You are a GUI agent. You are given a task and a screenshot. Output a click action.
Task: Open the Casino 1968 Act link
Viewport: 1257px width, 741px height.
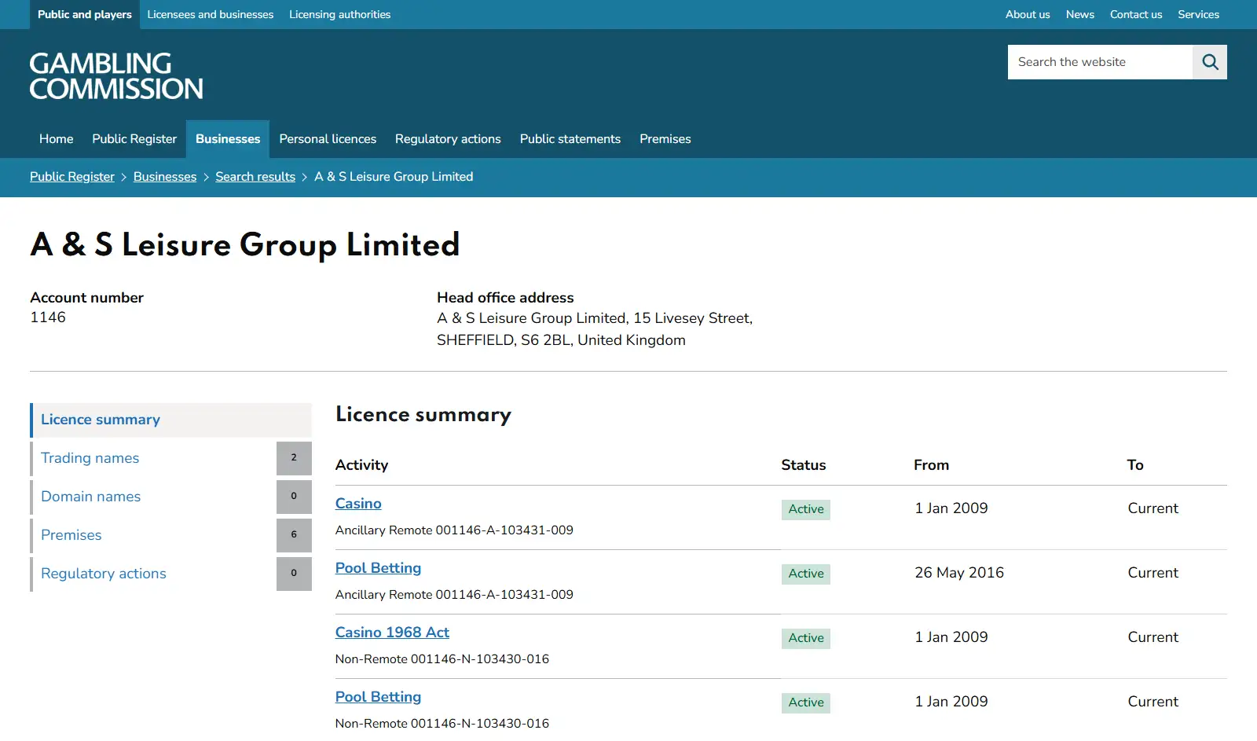point(392,633)
